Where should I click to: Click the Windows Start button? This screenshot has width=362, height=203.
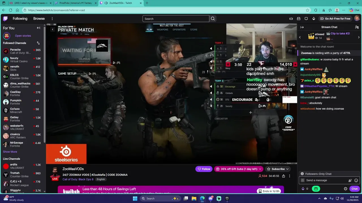(135, 198)
